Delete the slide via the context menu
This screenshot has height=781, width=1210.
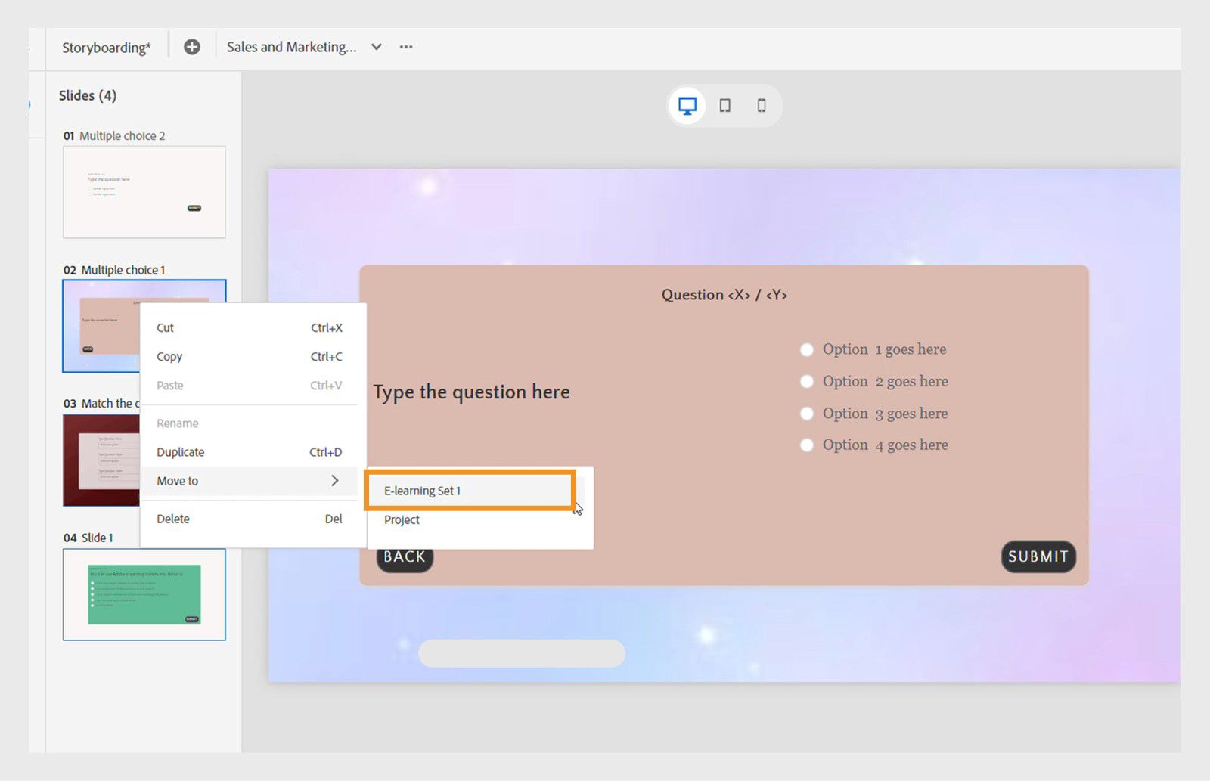pos(172,519)
